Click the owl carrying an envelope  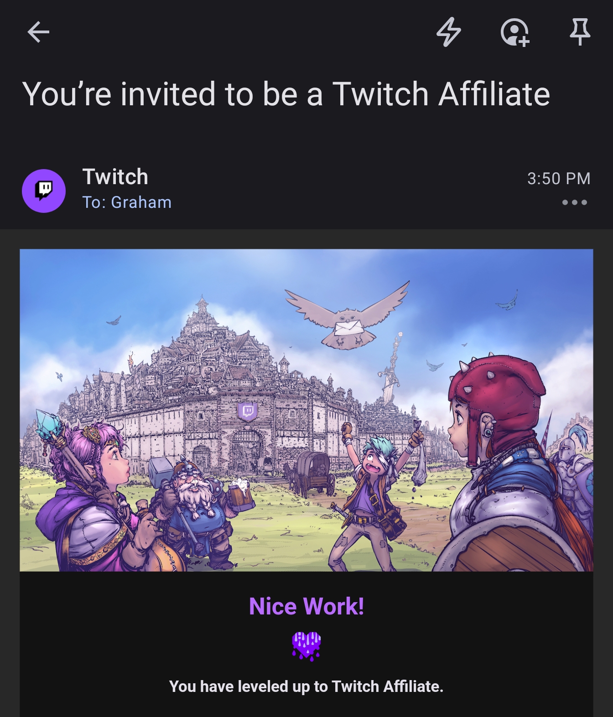tap(348, 315)
